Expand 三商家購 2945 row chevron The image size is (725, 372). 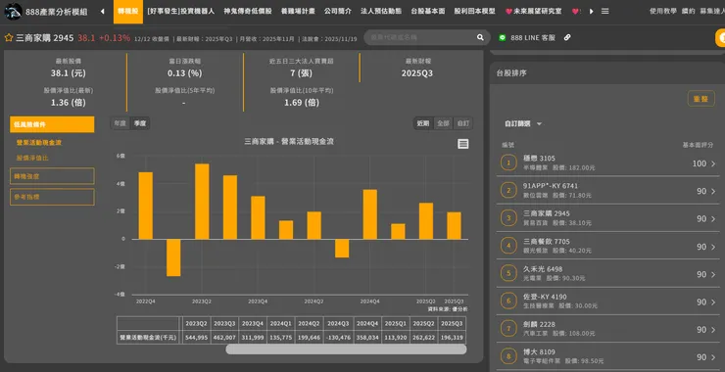tap(713, 219)
